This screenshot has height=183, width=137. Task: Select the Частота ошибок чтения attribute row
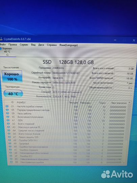click(x=66, y=107)
